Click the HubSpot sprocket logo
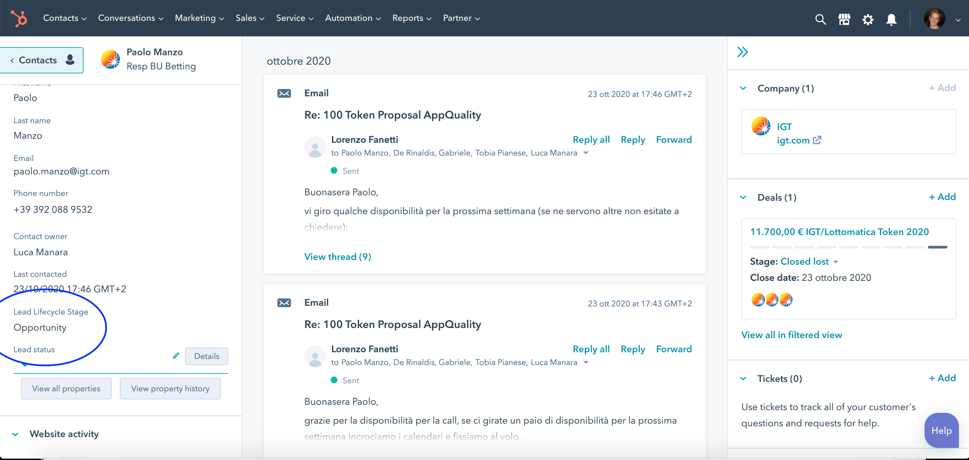 (x=19, y=19)
